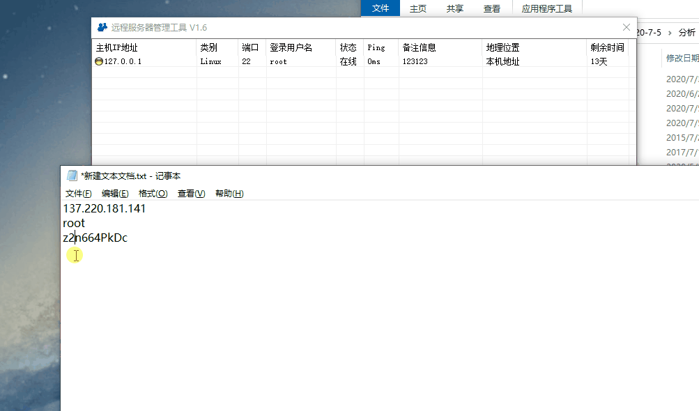
Task: Click the server status icon beside 127.0.0.1
Action: tap(100, 61)
